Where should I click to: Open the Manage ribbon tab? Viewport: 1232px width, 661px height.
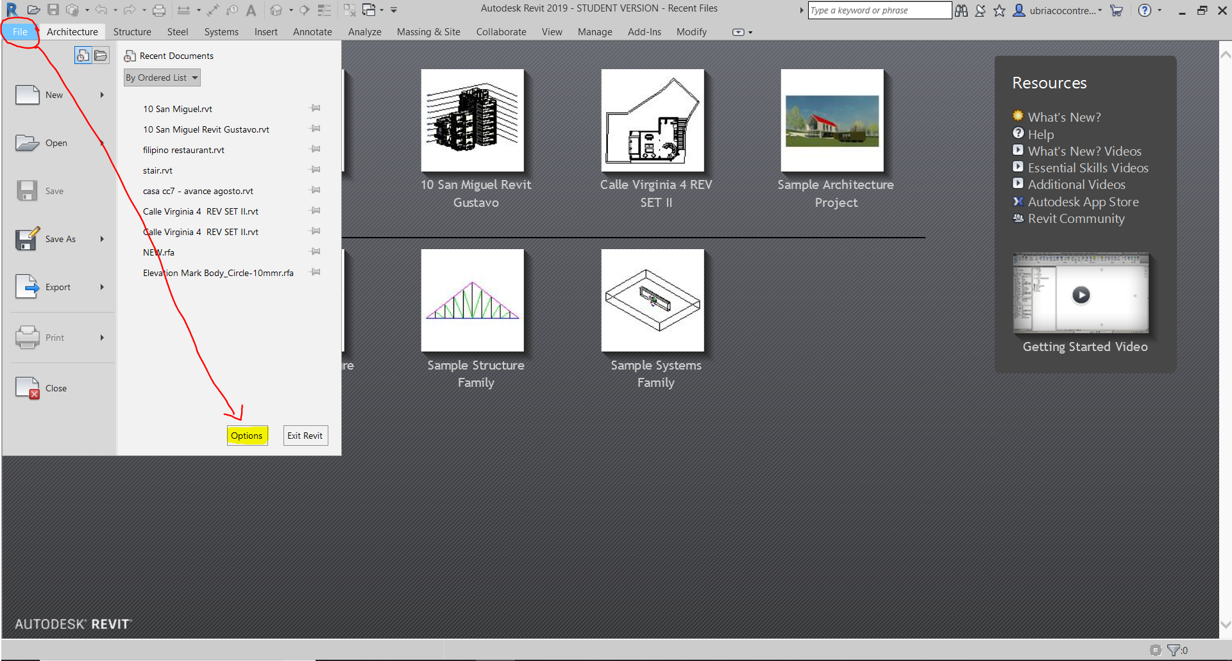click(x=595, y=32)
